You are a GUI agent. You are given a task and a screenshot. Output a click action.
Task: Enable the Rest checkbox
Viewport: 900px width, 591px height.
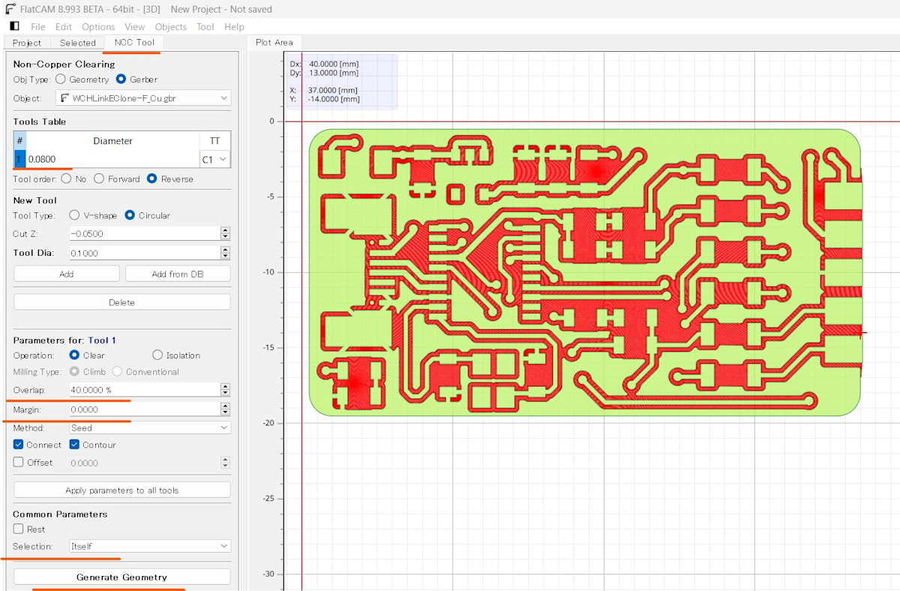click(x=19, y=529)
